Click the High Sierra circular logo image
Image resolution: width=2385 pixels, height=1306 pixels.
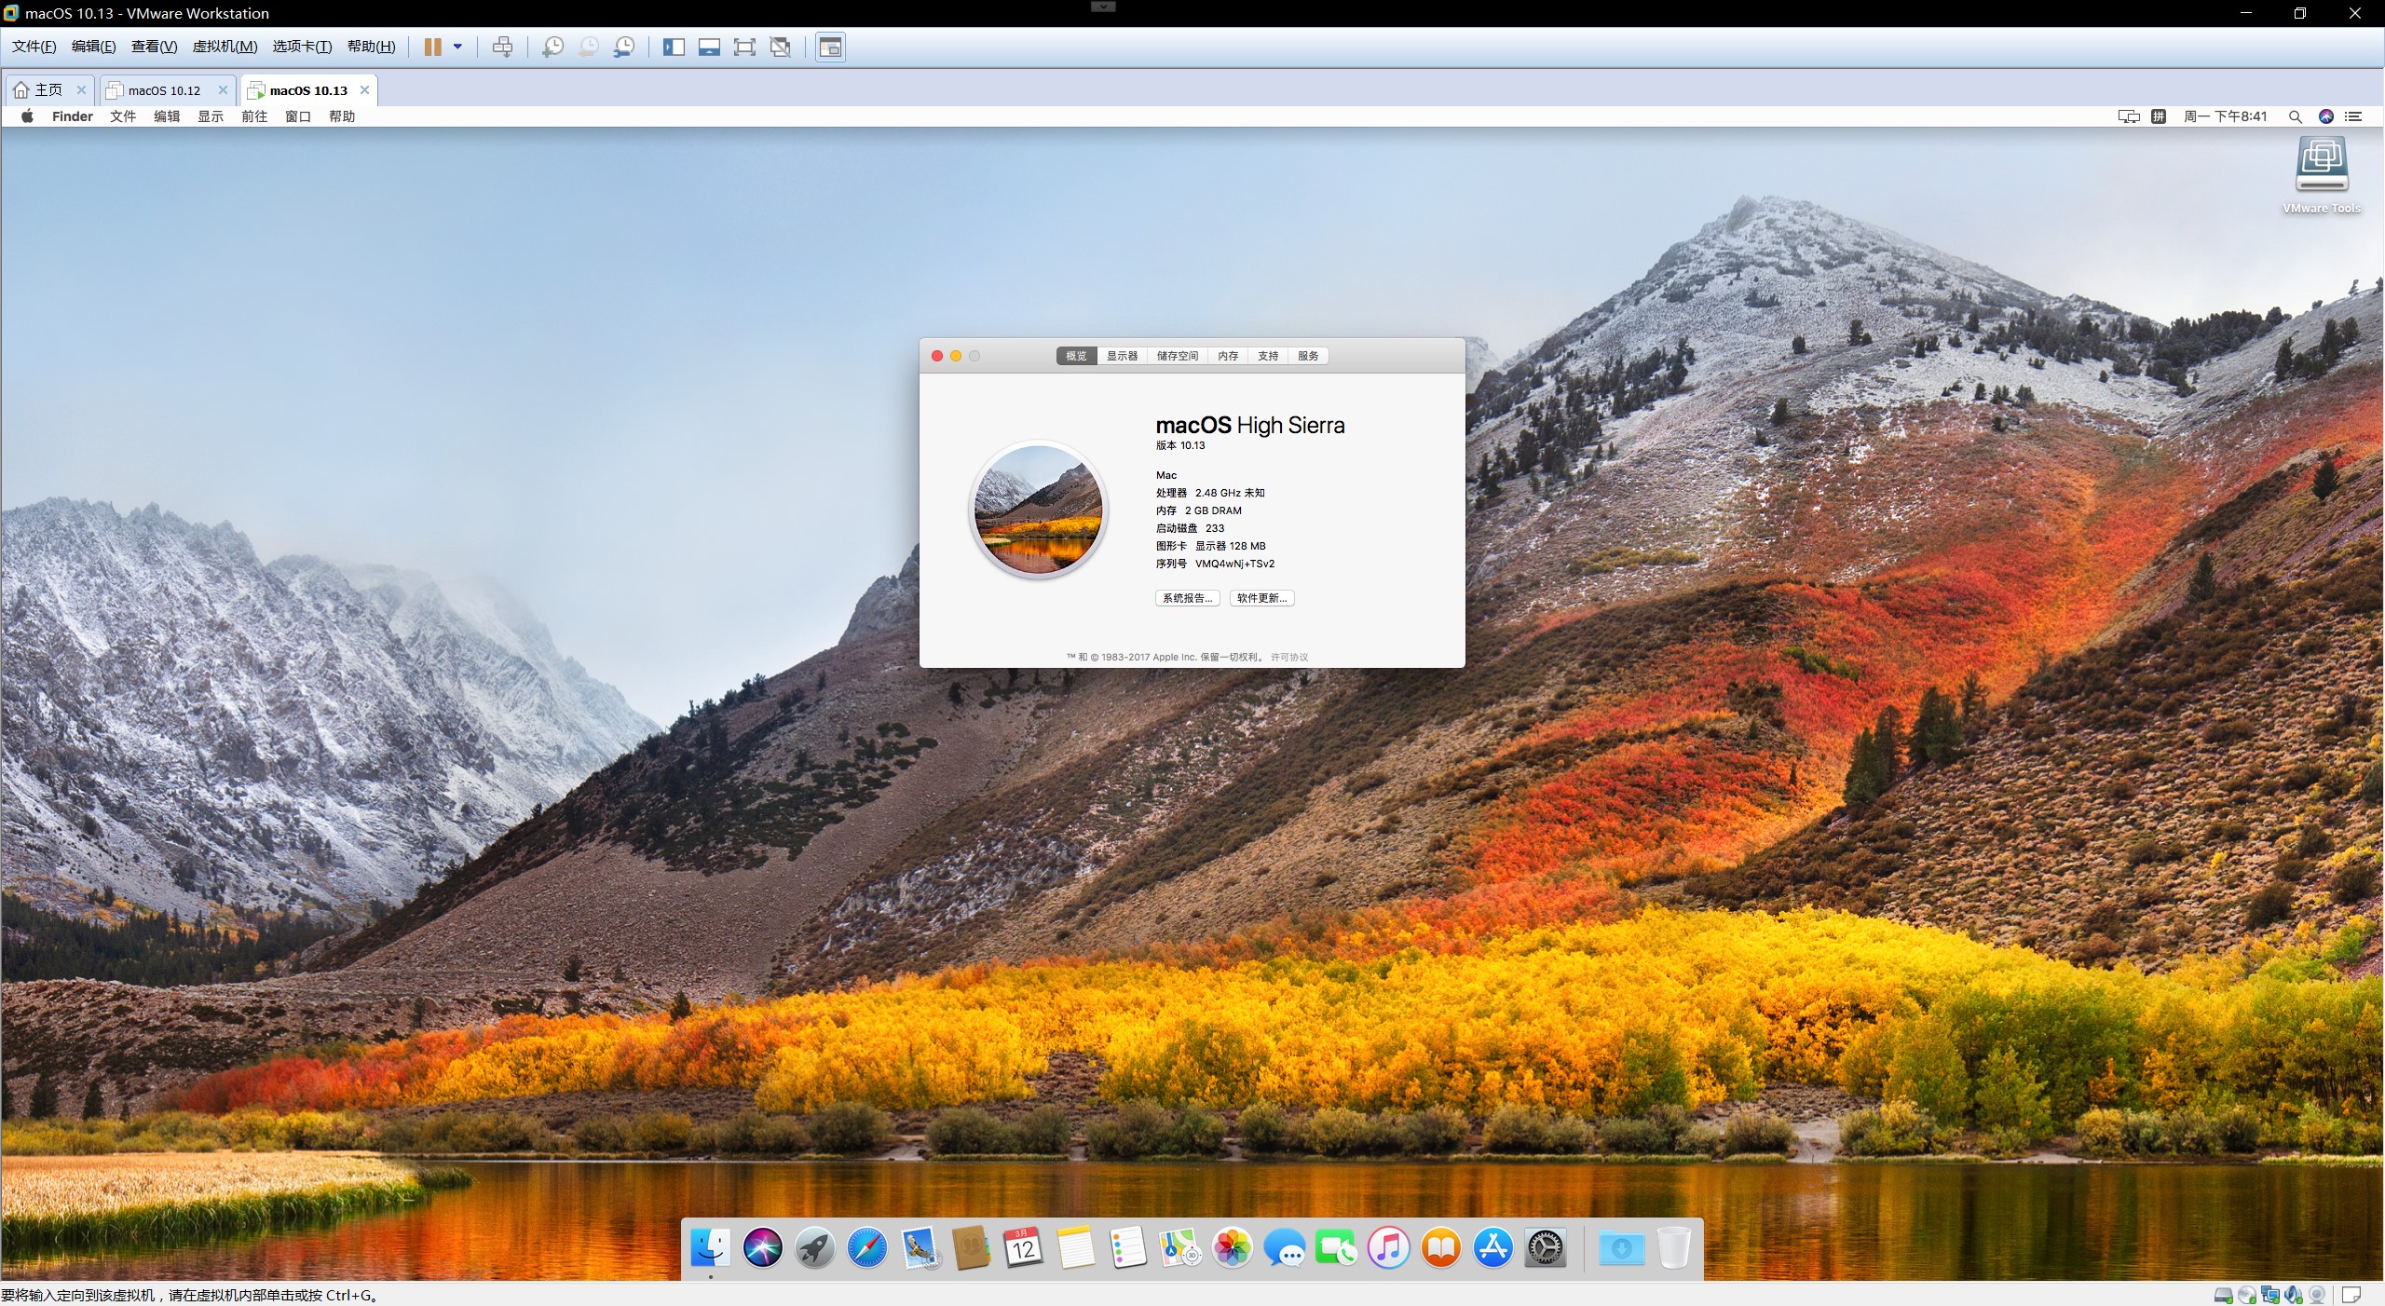tap(1038, 509)
